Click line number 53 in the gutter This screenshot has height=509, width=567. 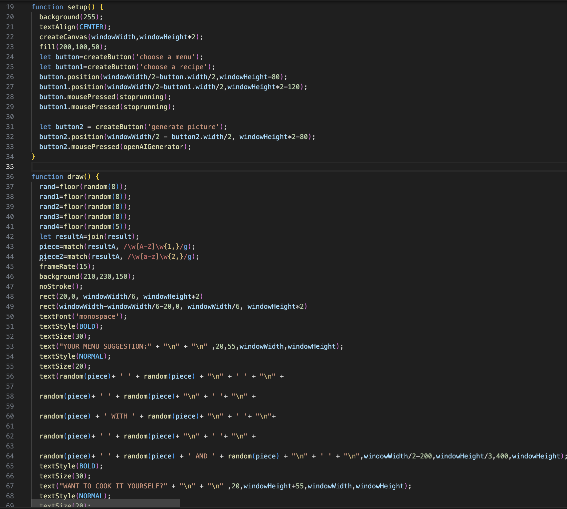10,346
